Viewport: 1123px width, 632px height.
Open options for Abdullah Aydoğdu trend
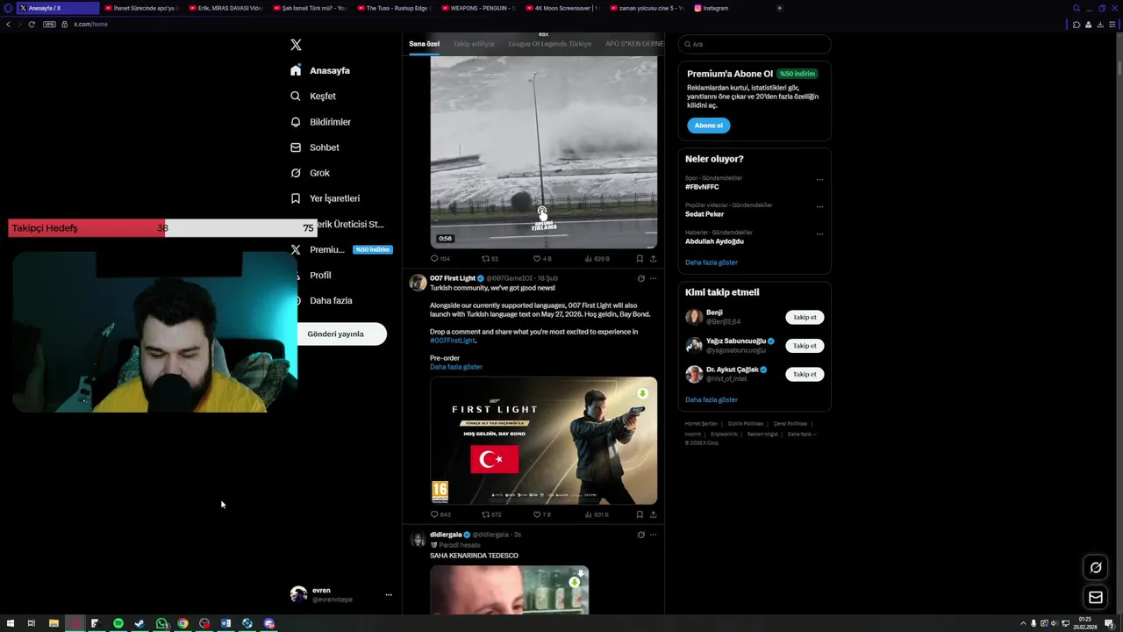[x=819, y=234]
